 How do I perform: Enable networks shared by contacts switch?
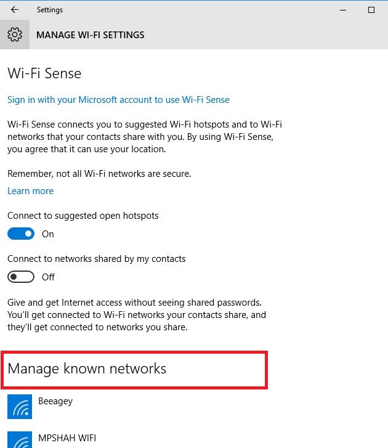tap(21, 277)
